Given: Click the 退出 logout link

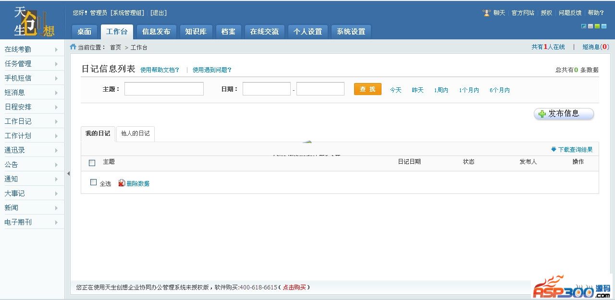Looking at the screenshot, I should pos(159,13).
